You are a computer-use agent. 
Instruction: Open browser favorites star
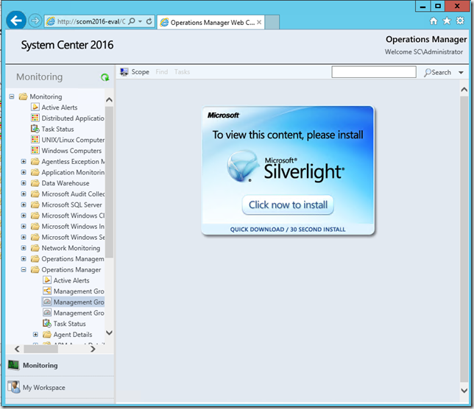click(447, 21)
